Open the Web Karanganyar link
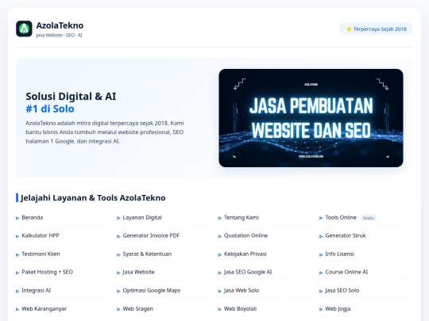The image size is (429, 321). click(x=44, y=309)
